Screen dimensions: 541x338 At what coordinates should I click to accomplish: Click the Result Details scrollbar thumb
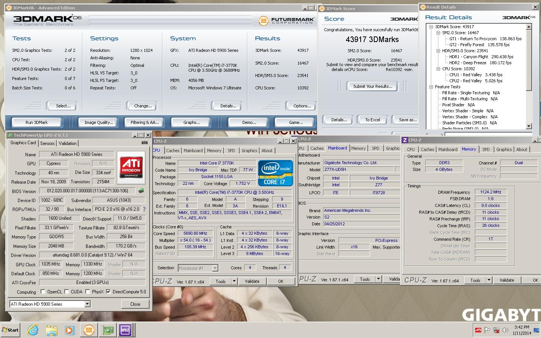tap(529, 60)
